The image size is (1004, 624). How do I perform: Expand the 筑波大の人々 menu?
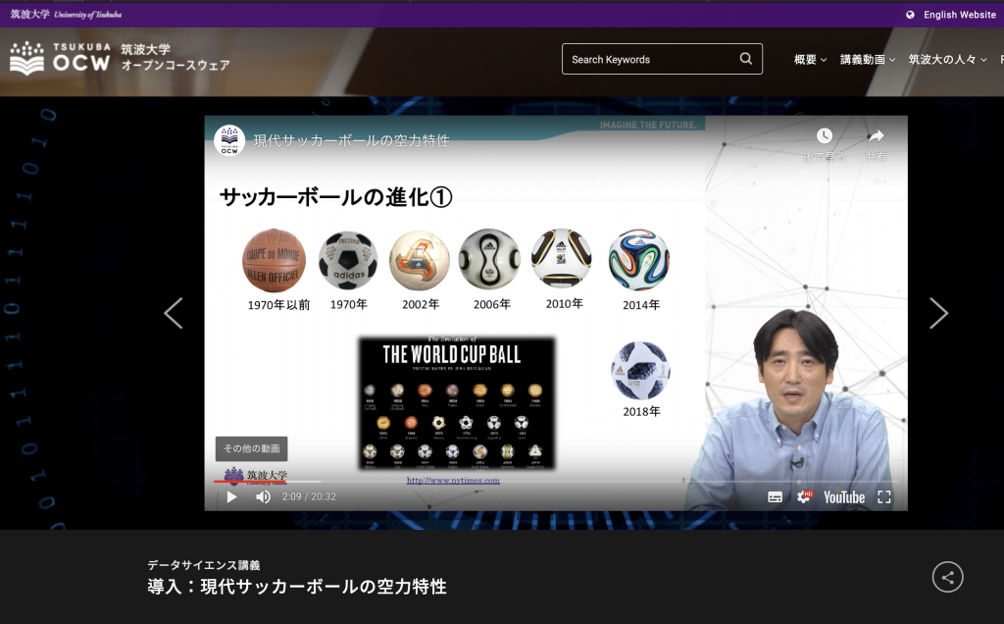pyautogui.click(x=948, y=60)
